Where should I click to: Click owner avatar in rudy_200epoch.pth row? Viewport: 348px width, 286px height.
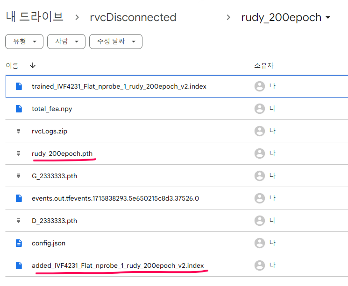click(x=259, y=153)
